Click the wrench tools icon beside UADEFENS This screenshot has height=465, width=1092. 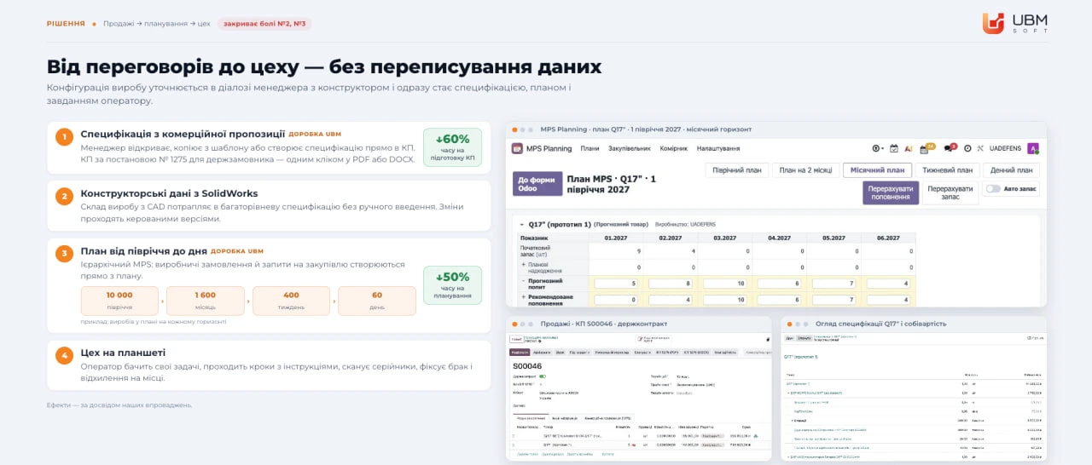pos(981,148)
